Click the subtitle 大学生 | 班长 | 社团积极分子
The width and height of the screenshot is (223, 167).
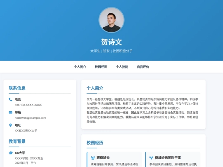click(111, 51)
